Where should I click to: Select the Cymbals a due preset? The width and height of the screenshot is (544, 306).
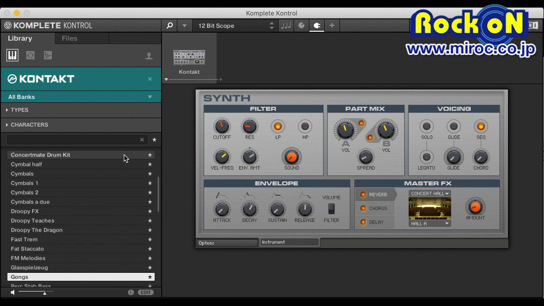click(x=81, y=202)
